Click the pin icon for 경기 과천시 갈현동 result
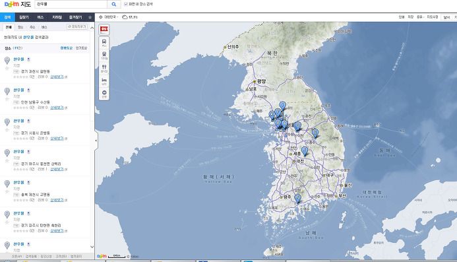 7,61
